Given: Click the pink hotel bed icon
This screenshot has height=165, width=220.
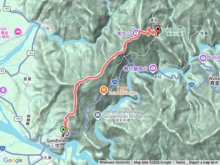Looking at the screenshot, I should tap(18, 32).
